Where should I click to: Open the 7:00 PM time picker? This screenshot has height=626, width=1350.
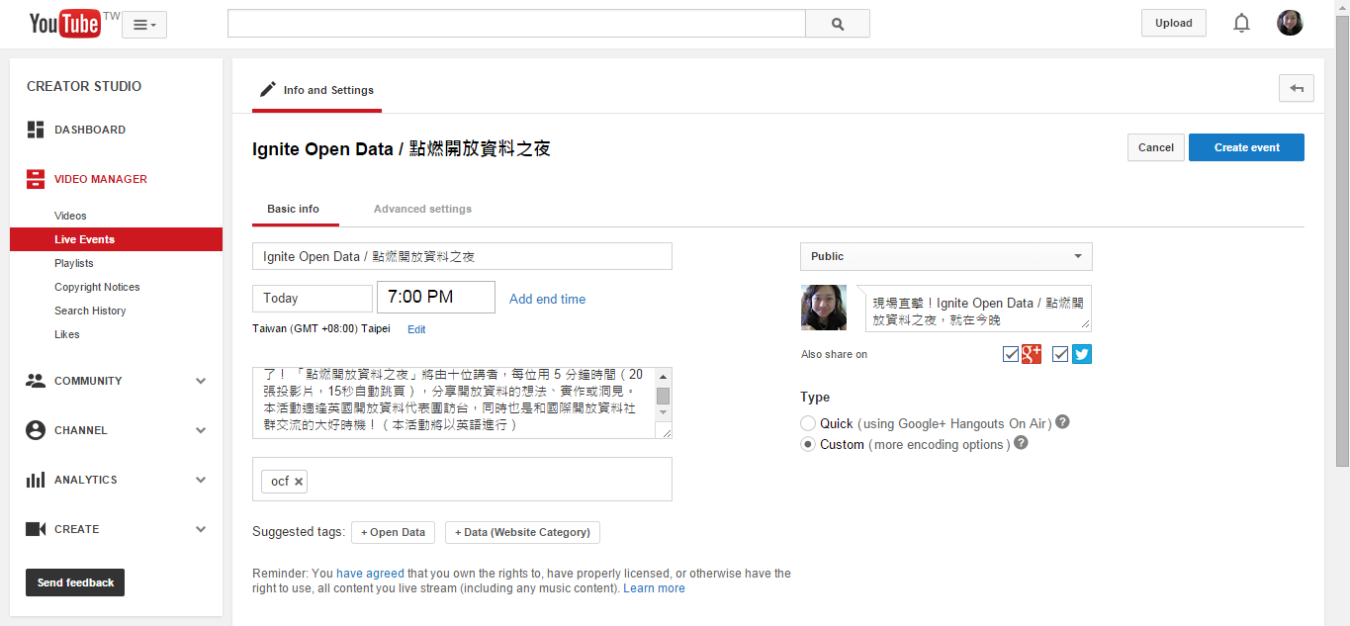[x=436, y=297]
